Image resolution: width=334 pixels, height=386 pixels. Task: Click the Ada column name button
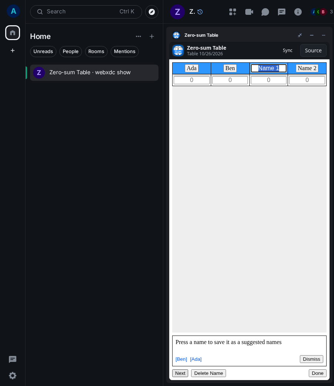(x=191, y=68)
